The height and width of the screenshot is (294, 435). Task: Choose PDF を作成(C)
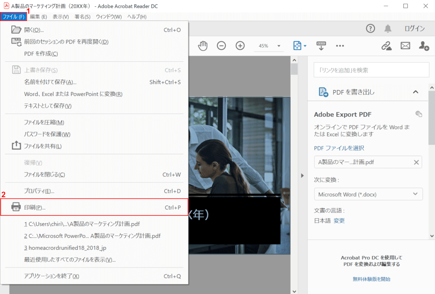94,53
